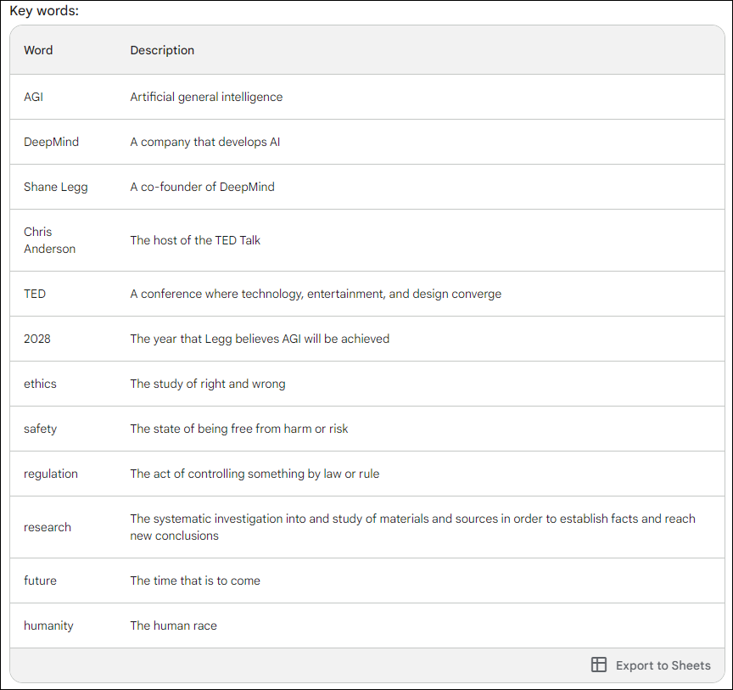
Task: Click the TED word cell
Action: 35,294
